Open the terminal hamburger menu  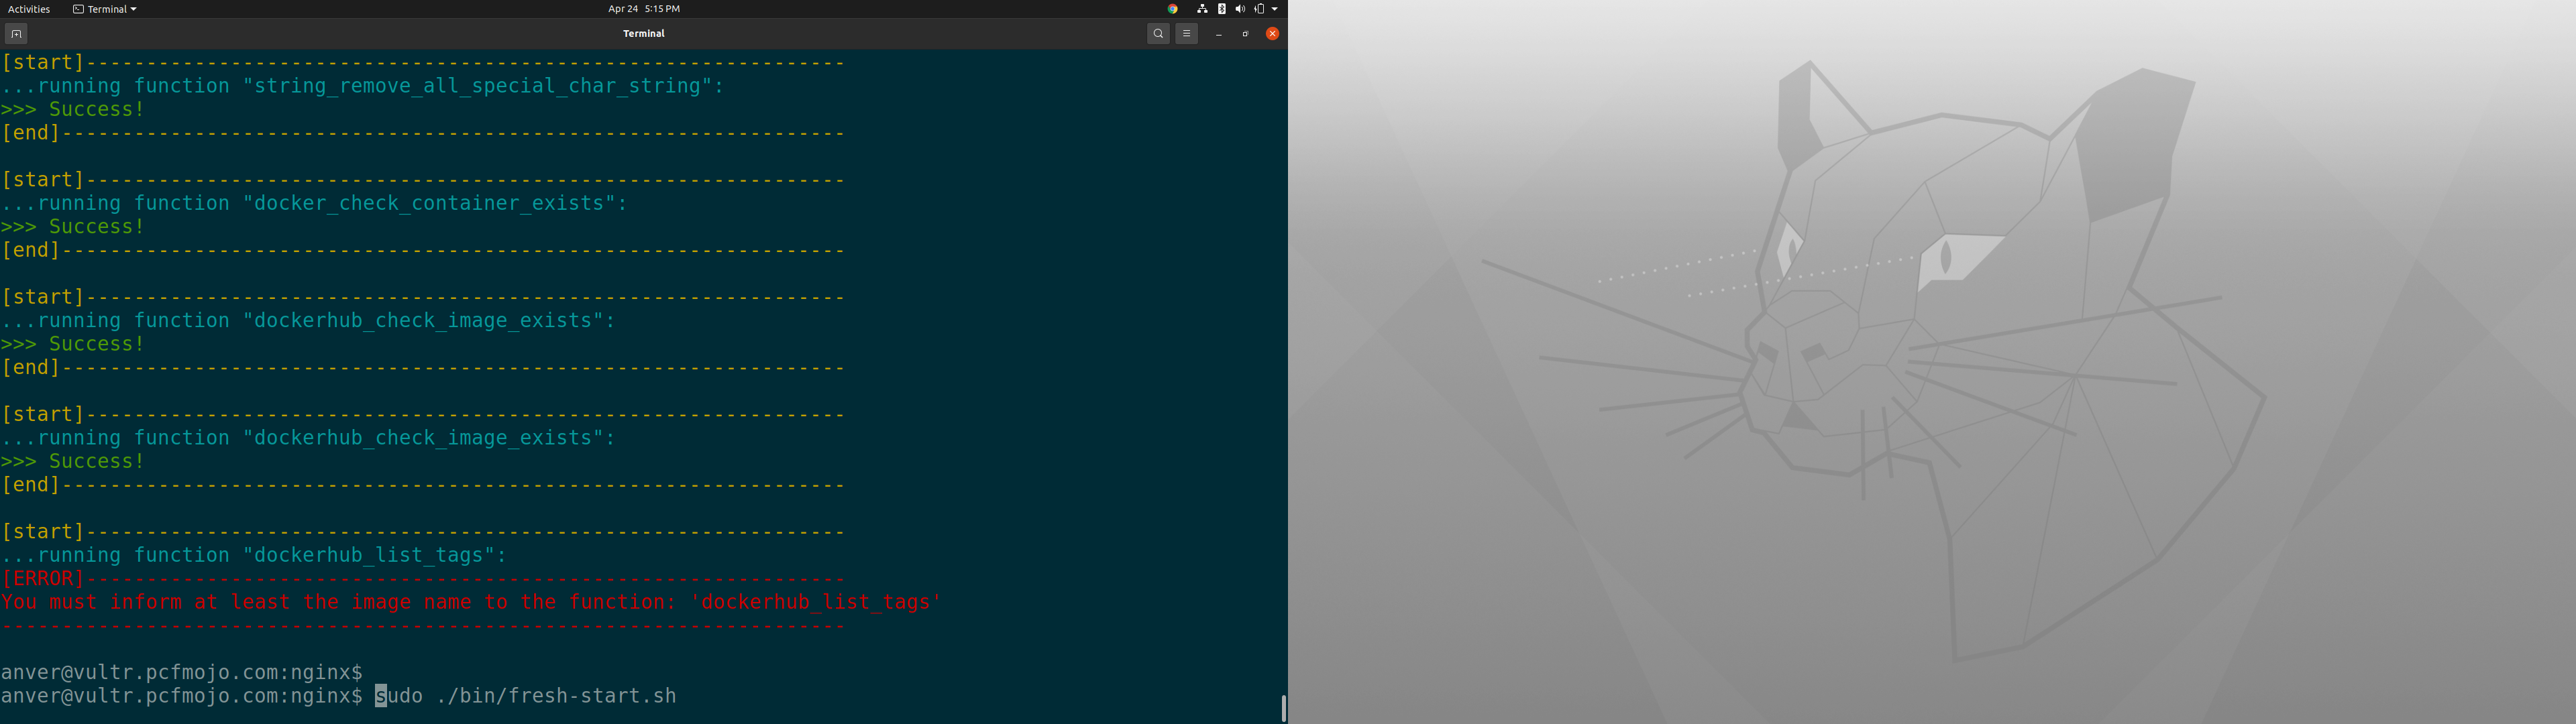pyautogui.click(x=1186, y=33)
